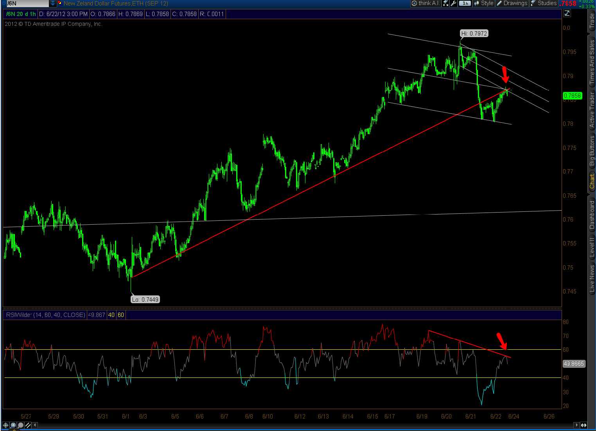596x431 pixels.
Task: Click the Lo: 0.7449 price bubble
Action: (x=145, y=300)
